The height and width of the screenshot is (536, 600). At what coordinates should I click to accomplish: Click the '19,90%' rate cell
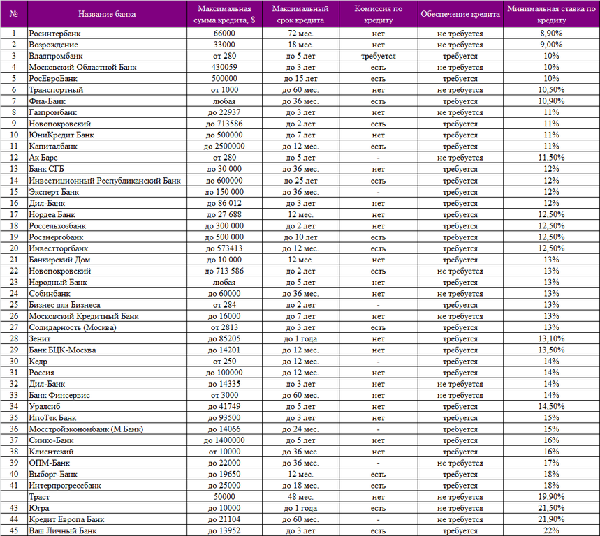[551, 497]
